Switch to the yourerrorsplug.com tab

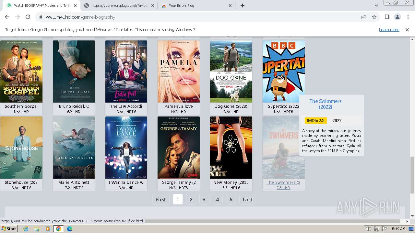point(119,6)
